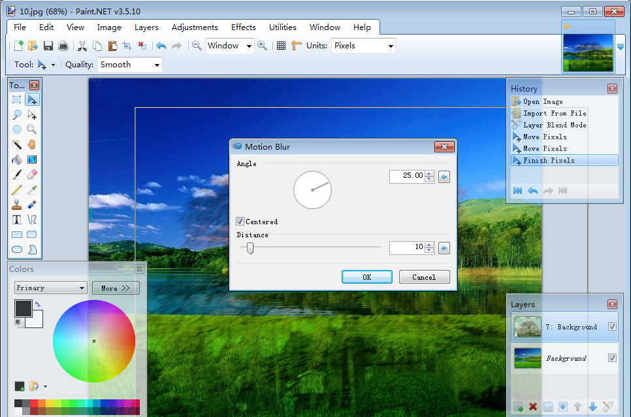
Task: Select the Clone Stamp tool
Action: [x=17, y=205]
